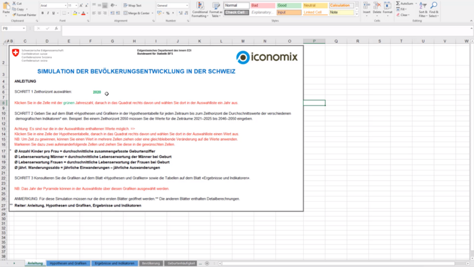Open Find & Select menu
The height and width of the screenshot is (267, 474).
click(433, 9)
